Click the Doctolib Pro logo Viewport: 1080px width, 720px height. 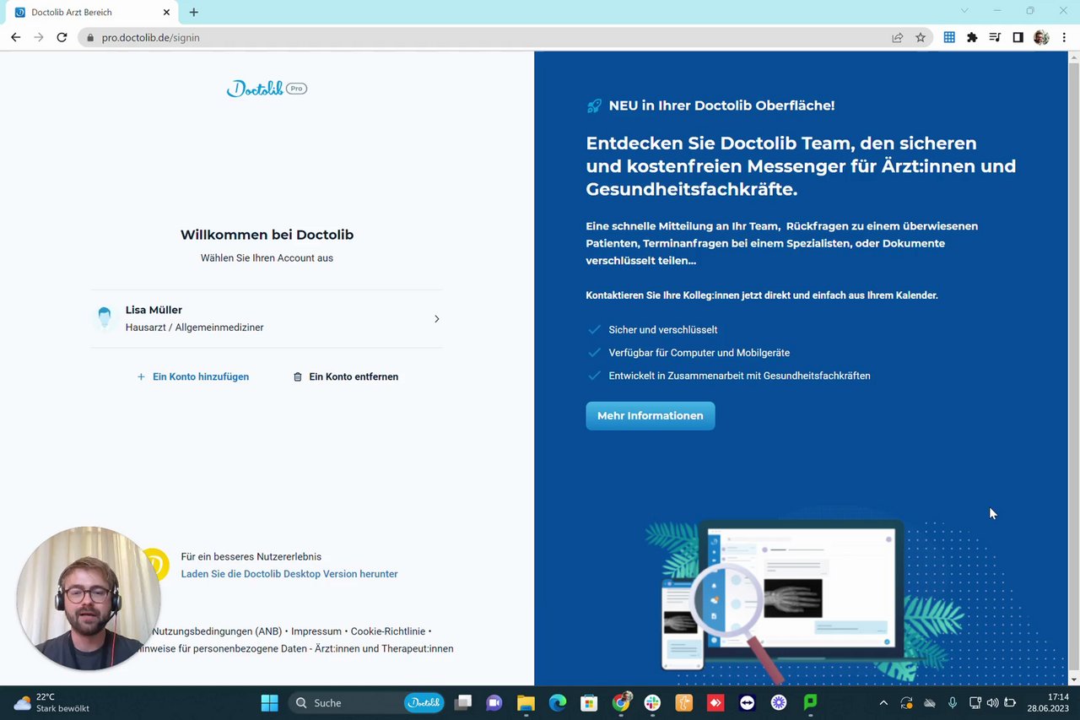point(267,89)
